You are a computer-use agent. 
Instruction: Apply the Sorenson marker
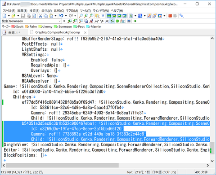(63, 26)
